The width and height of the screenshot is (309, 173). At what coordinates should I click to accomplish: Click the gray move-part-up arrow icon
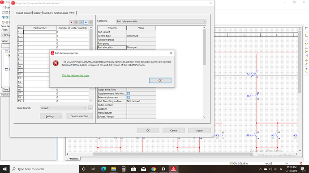click(x=81, y=22)
